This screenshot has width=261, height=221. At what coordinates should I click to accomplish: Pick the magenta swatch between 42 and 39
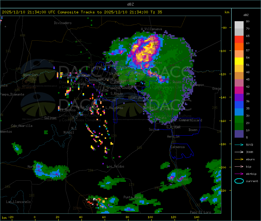tap(239, 90)
